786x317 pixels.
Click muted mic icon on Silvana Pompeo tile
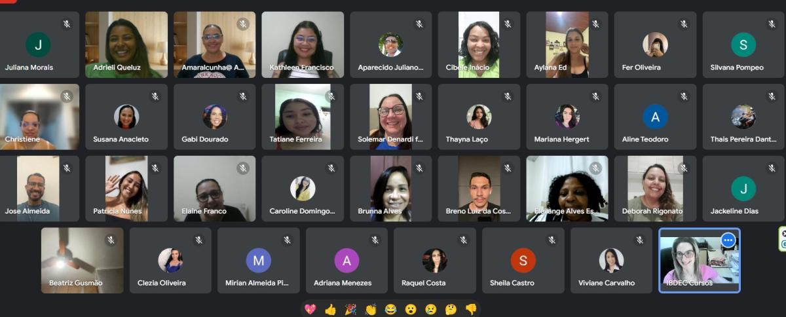[772, 24]
